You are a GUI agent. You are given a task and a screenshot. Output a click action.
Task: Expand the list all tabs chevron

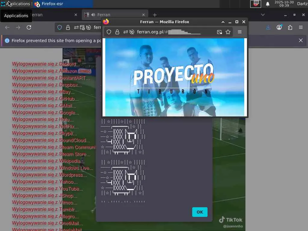(x=263, y=15)
